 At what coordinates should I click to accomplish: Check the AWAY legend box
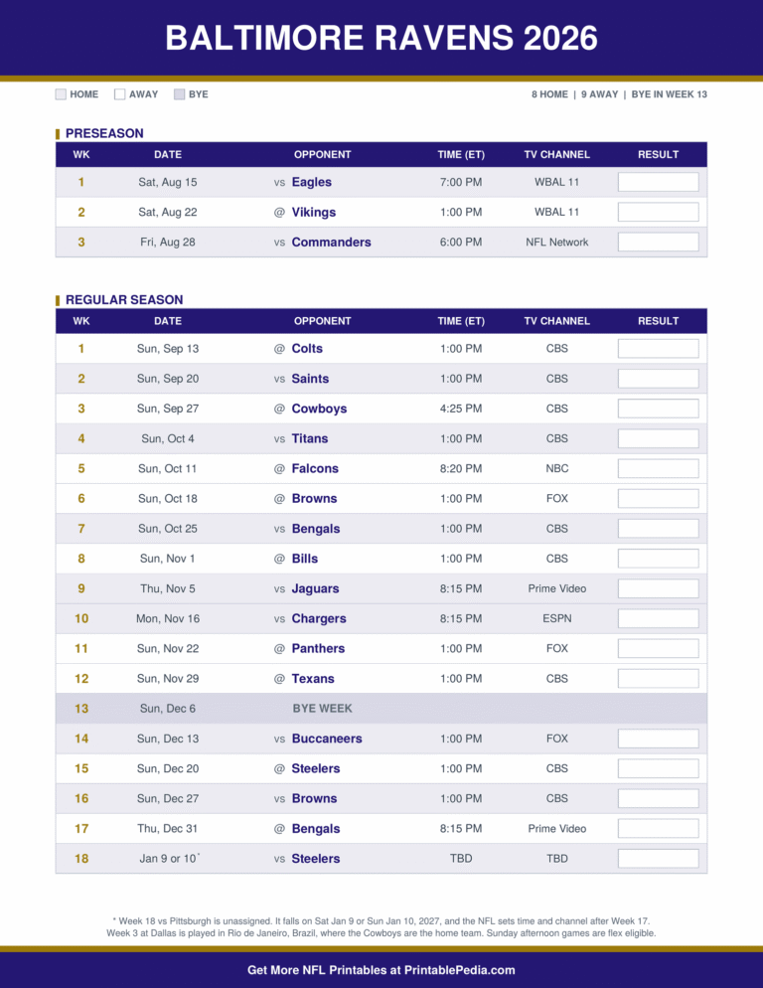(119, 94)
